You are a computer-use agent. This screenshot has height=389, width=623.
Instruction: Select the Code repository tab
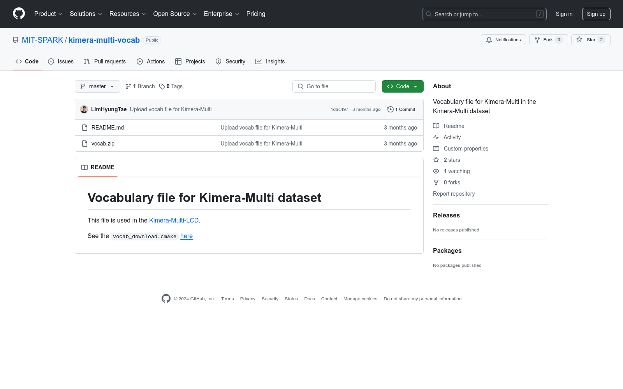point(27,61)
